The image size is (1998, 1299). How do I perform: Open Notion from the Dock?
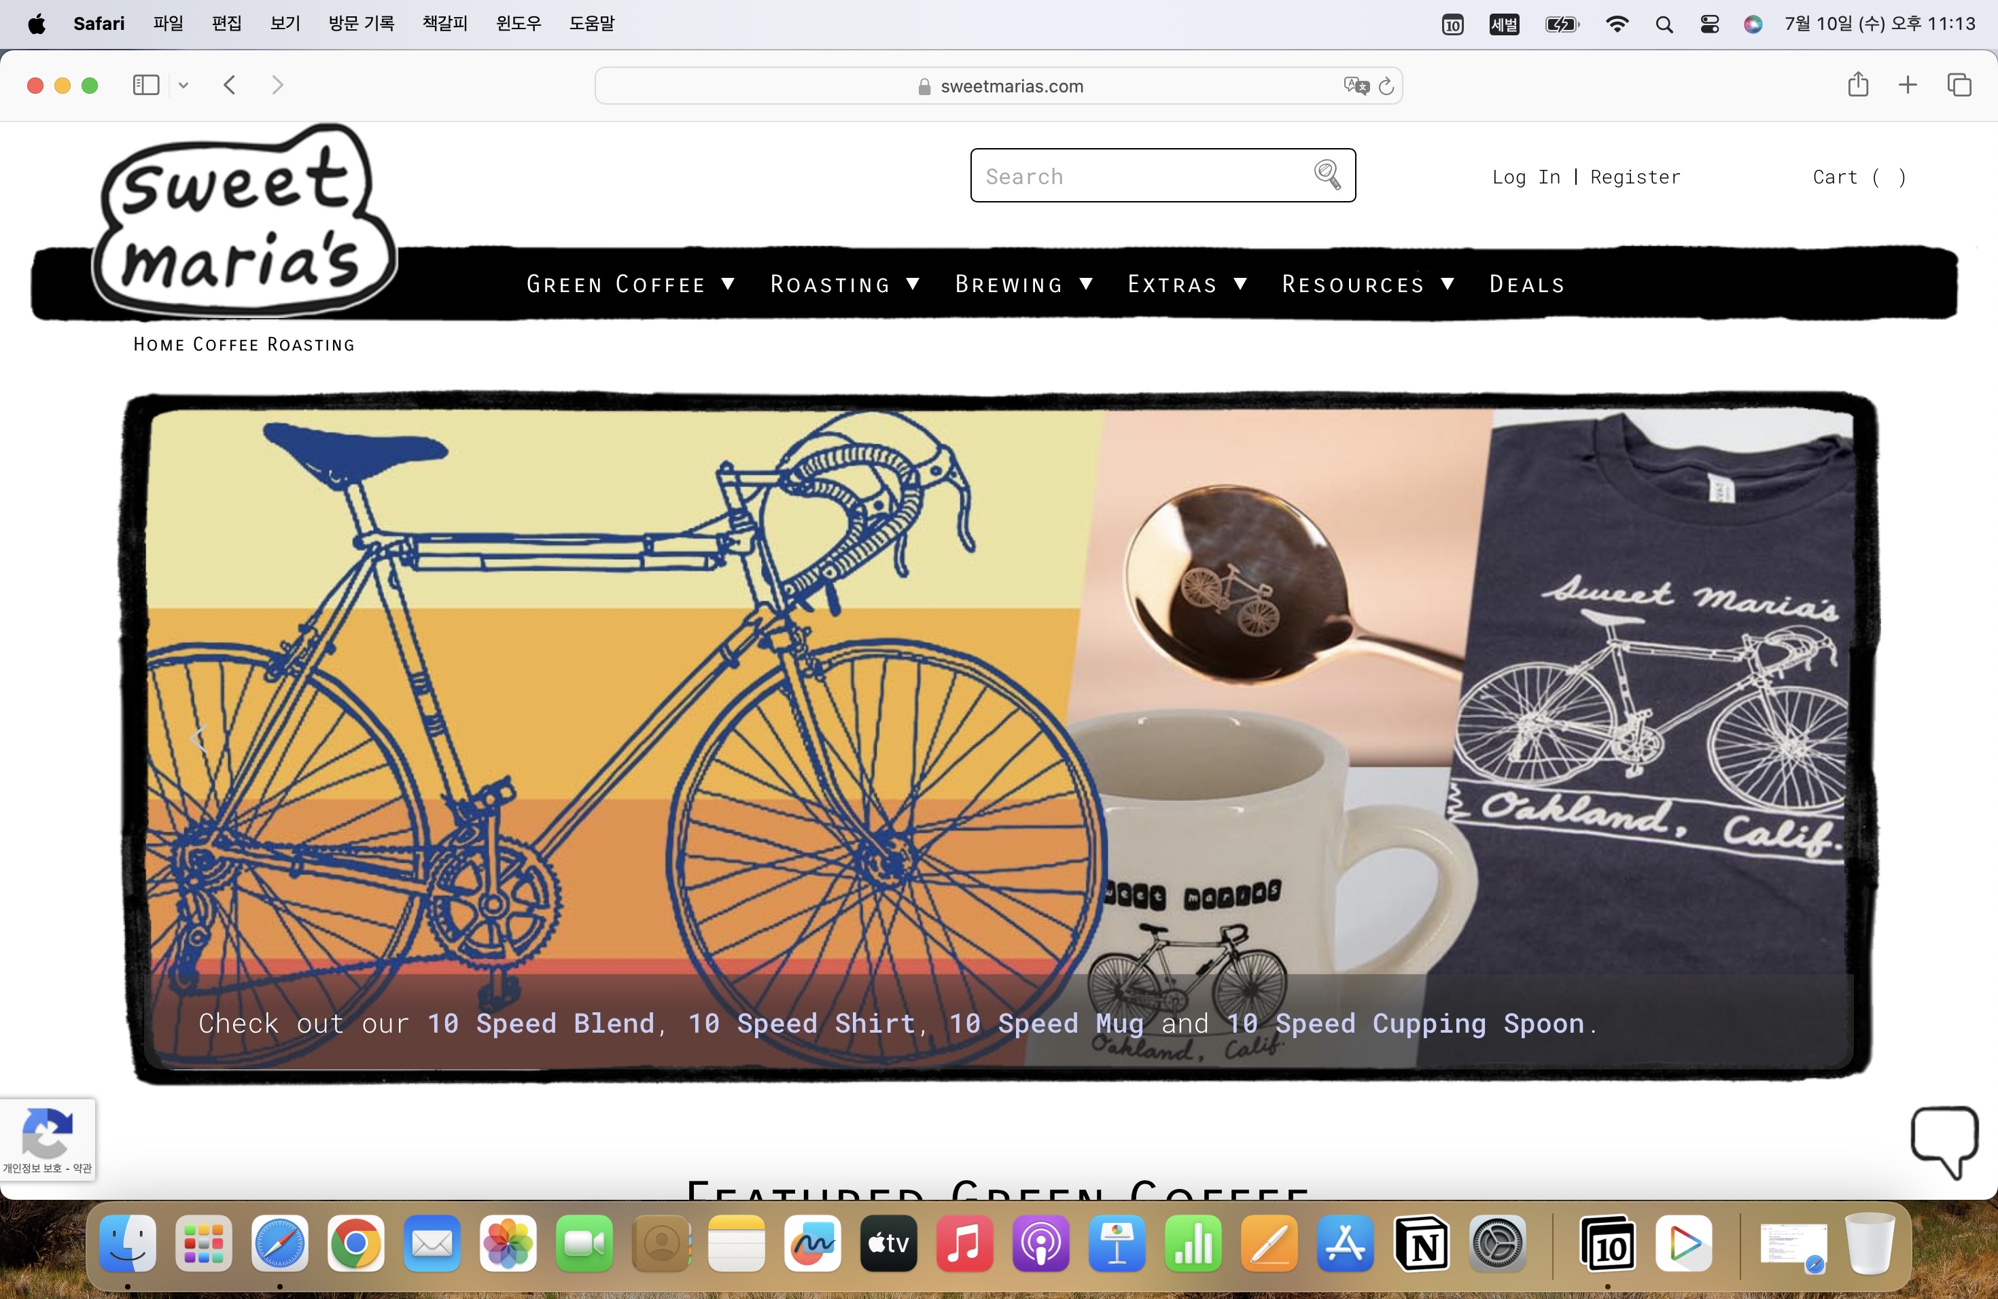1422,1243
